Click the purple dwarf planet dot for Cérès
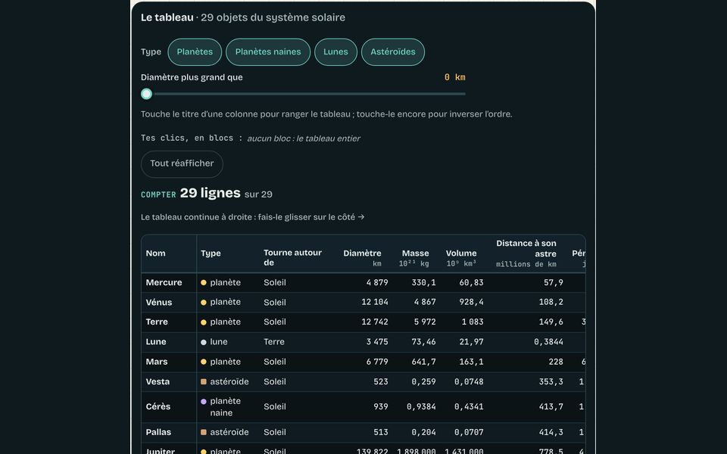727x454 pixels. pyautogui.click(x=204, y=402)
